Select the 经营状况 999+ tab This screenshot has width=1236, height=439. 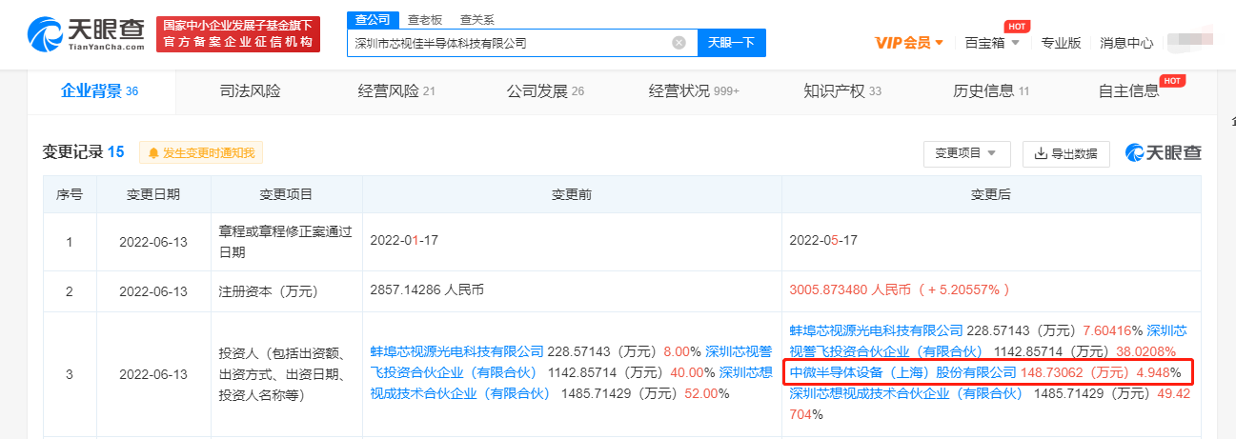[x=694, y=91]
